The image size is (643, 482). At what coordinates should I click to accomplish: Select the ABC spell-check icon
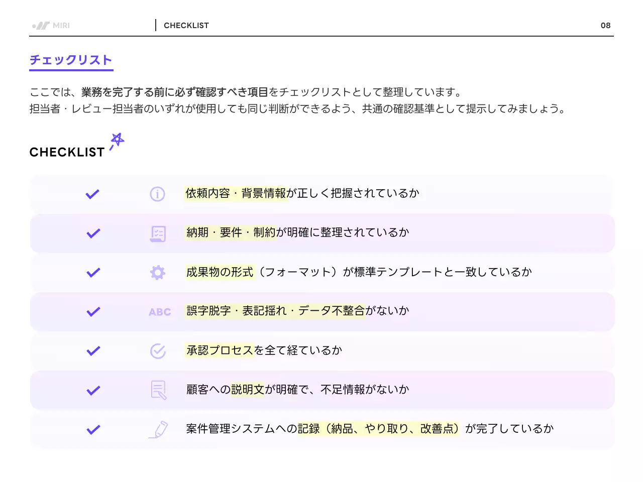pos(159,311)
